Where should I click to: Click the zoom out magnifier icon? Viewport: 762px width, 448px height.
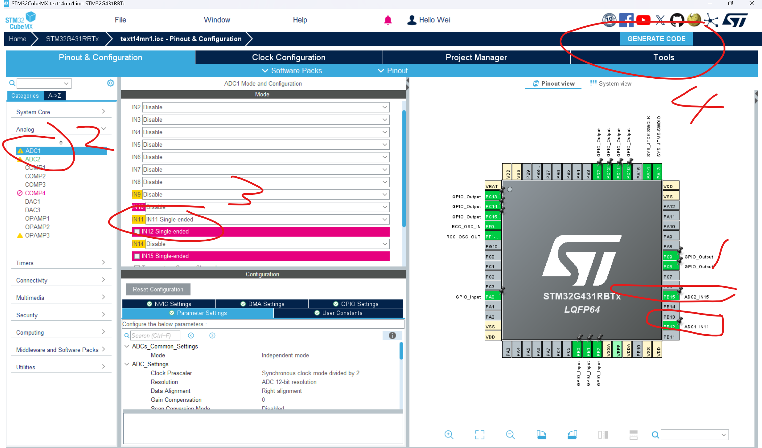[510, 435]
